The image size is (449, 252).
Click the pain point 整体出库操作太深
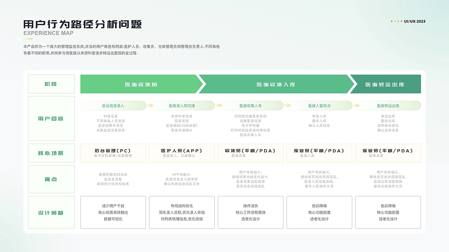[388, 186]
